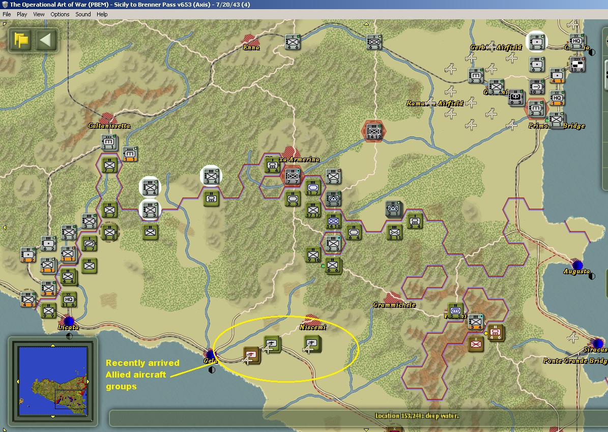Select the grey infantry regiment 2-2
The width and height of the screenshot is (608, 432).
[x=333, y=176]
